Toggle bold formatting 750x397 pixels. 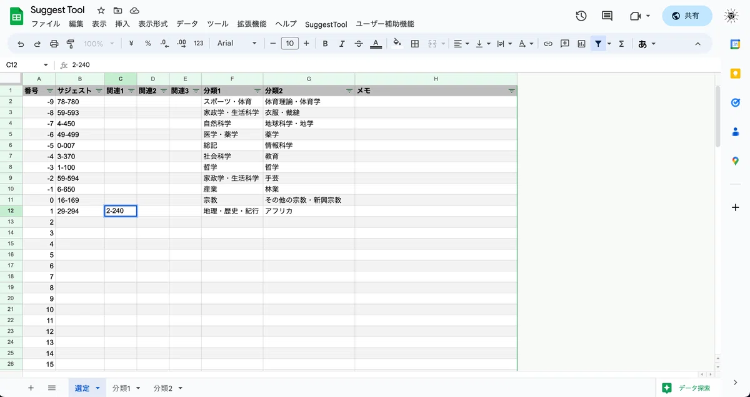(x=325, y=44)
